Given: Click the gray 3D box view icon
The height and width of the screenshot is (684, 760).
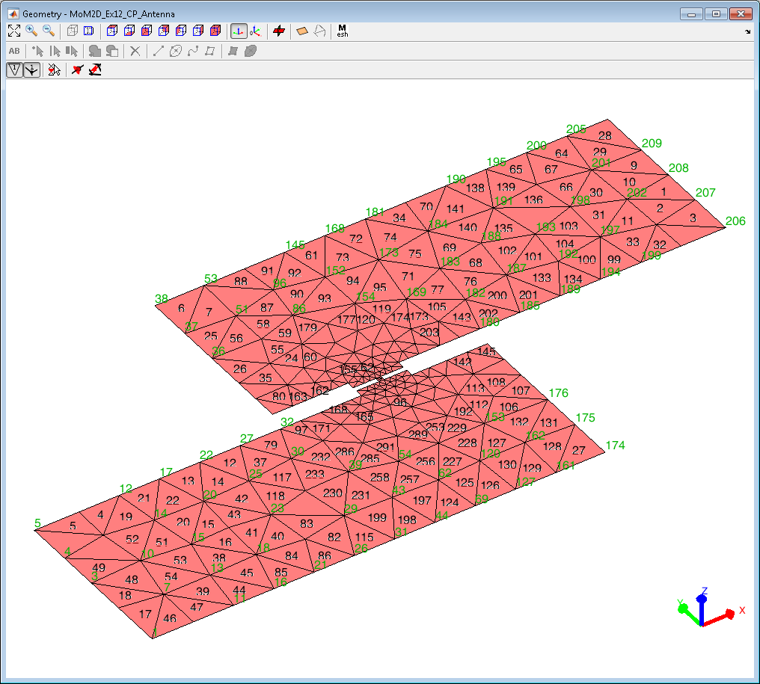Looking at the screenshot, I should coord(72,31).
